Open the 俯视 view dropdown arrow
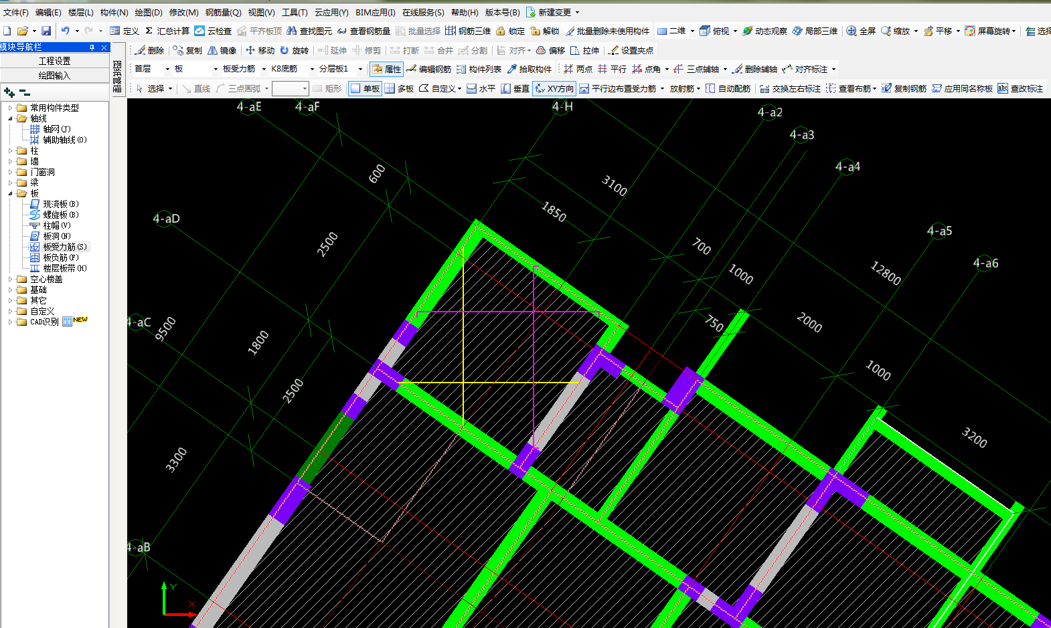The image size is (1051, 628). (x=735, y=31)
